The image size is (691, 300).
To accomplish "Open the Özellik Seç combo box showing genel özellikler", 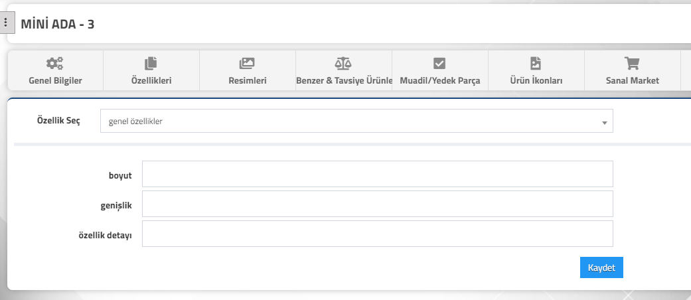I will point(356,121).
